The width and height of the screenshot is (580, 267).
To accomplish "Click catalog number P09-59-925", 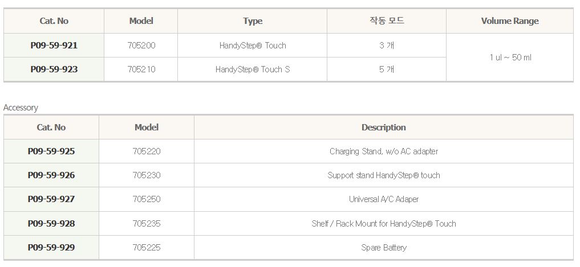I will (x=51, y=151).
